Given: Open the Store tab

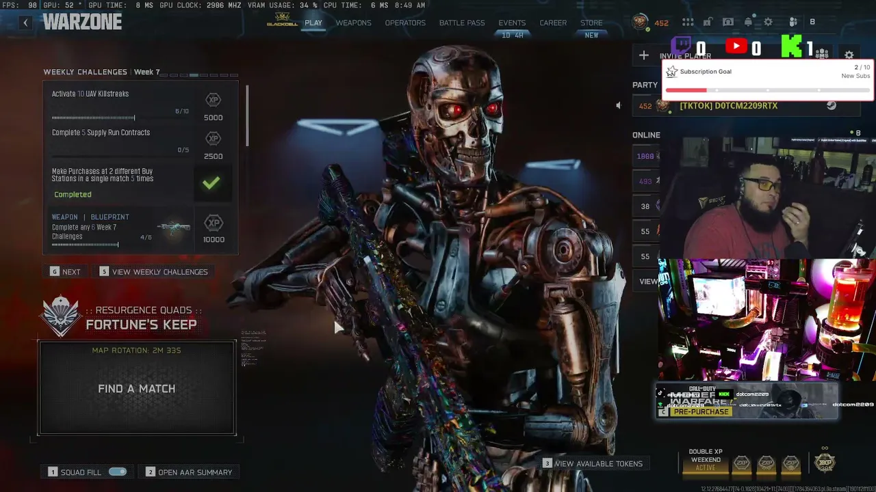Looking at the screenshot, I should 591,23.
